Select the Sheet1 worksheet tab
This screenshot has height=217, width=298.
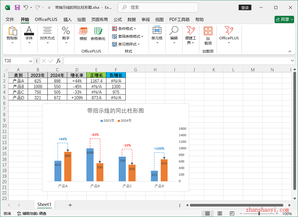pyautogui.click(x=44, y=204)
